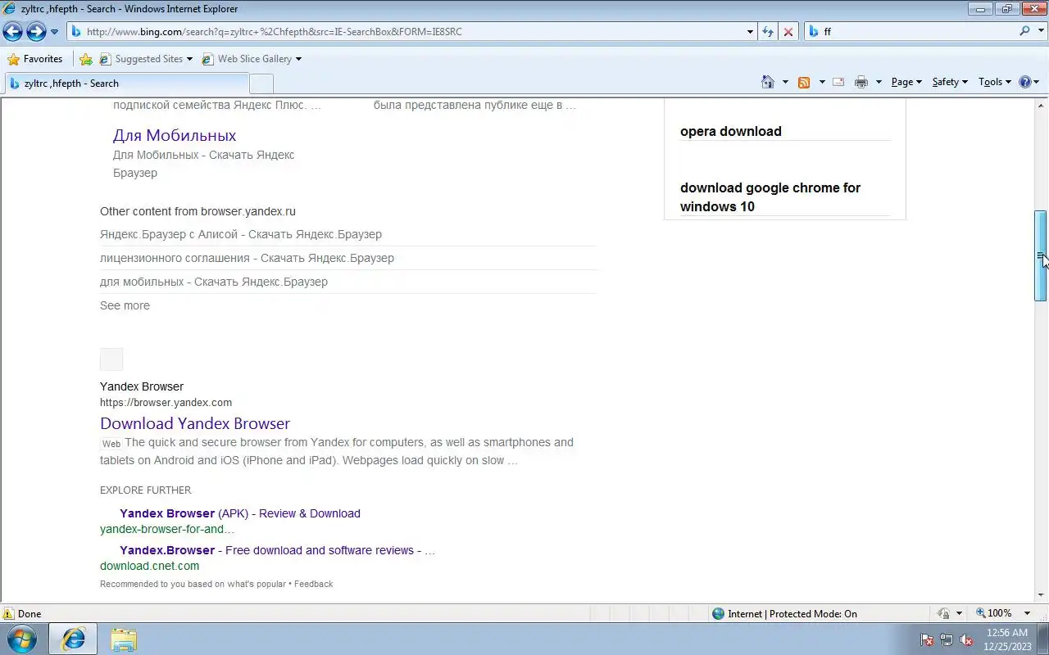This screenshot has height=655, width=1049.
Task: Click the scrollbar down arrow
Action: pos(1041,595)
